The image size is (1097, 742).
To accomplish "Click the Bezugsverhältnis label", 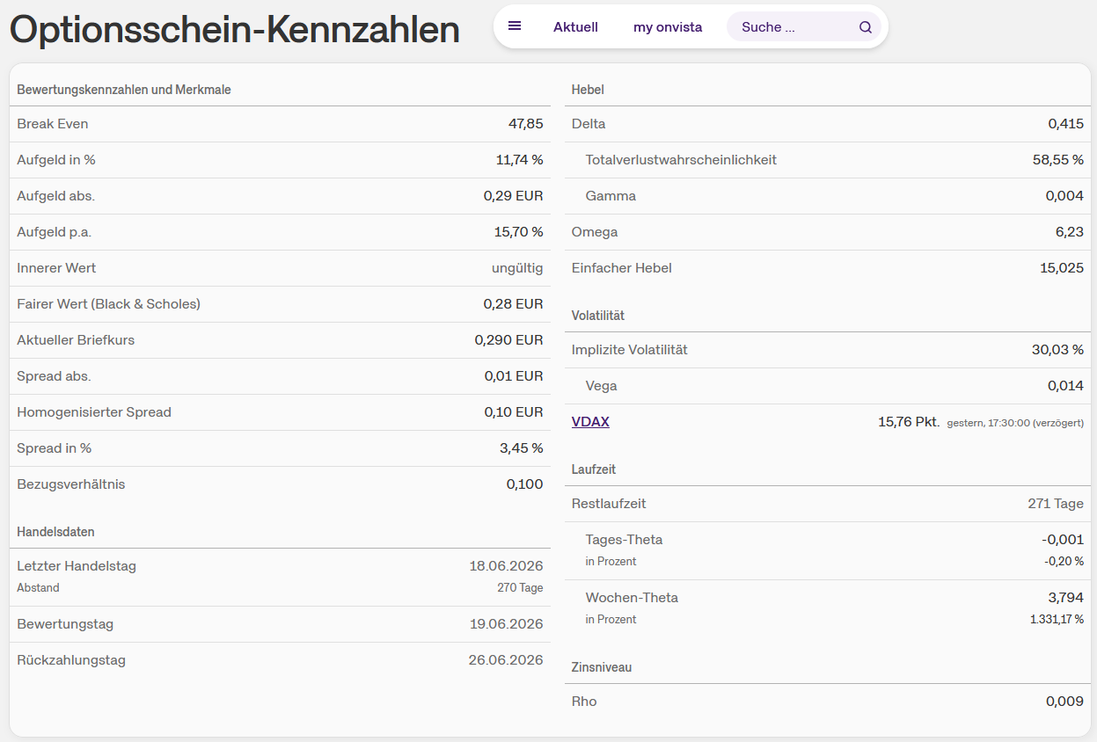I will [x=71, y=484].
